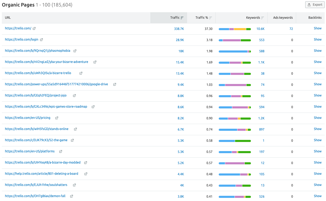Image resolution: width=326 pixels, height=201 pixels.
Task: Open external link icon for a-bizarre-day-modded
Action: [x=85, y=163]
